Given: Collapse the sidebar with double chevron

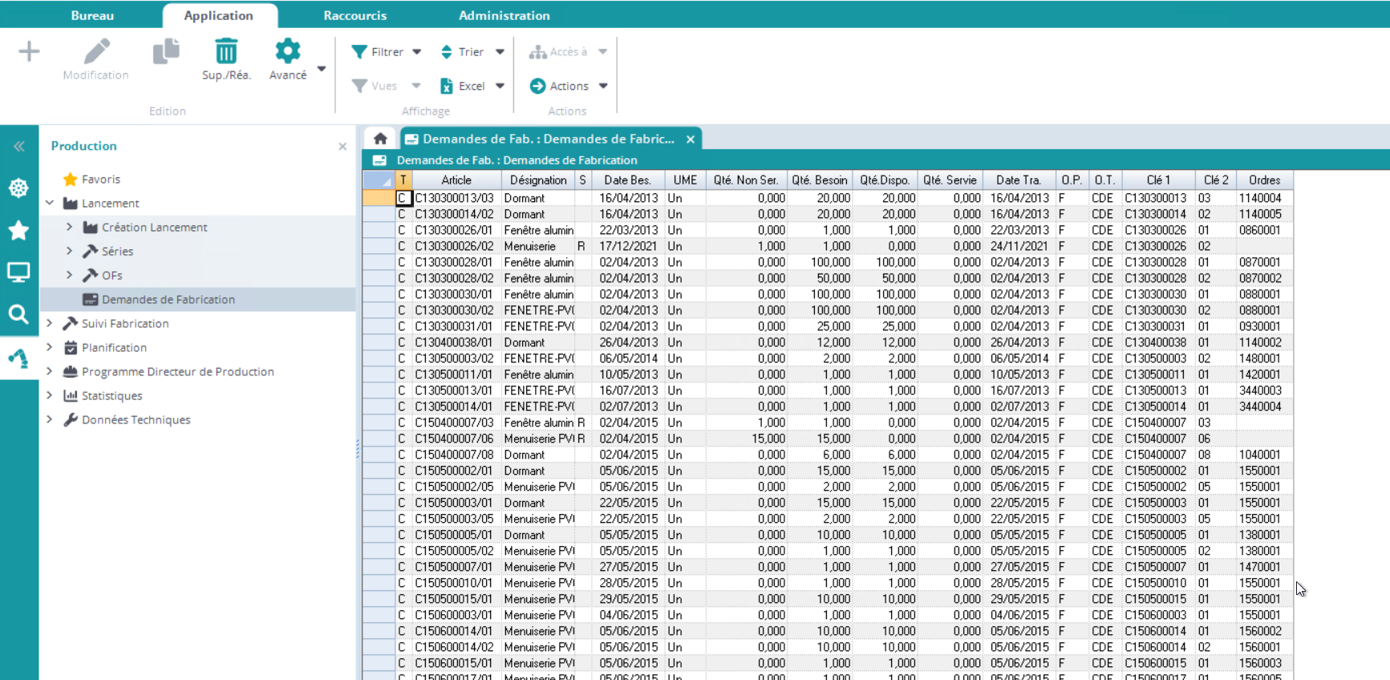Looking at the screenshot, I should (x=19, y=146).
